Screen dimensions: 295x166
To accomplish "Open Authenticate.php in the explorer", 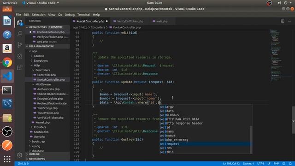I will point(48,89).
